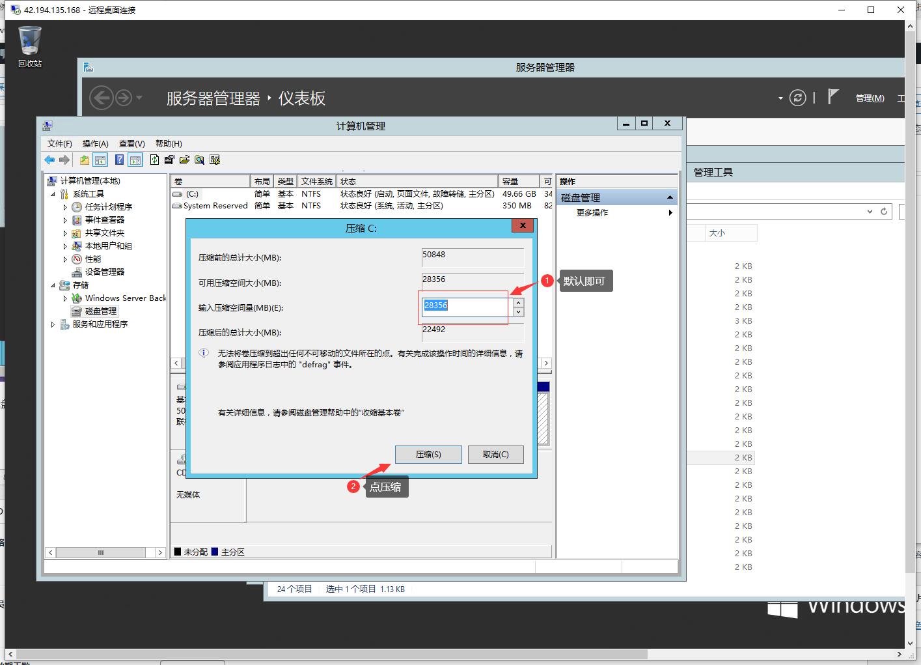Click the up stepper arrow beside shrink amount
The height and width of the screenshot is (665, 921).
click(517, 302)
